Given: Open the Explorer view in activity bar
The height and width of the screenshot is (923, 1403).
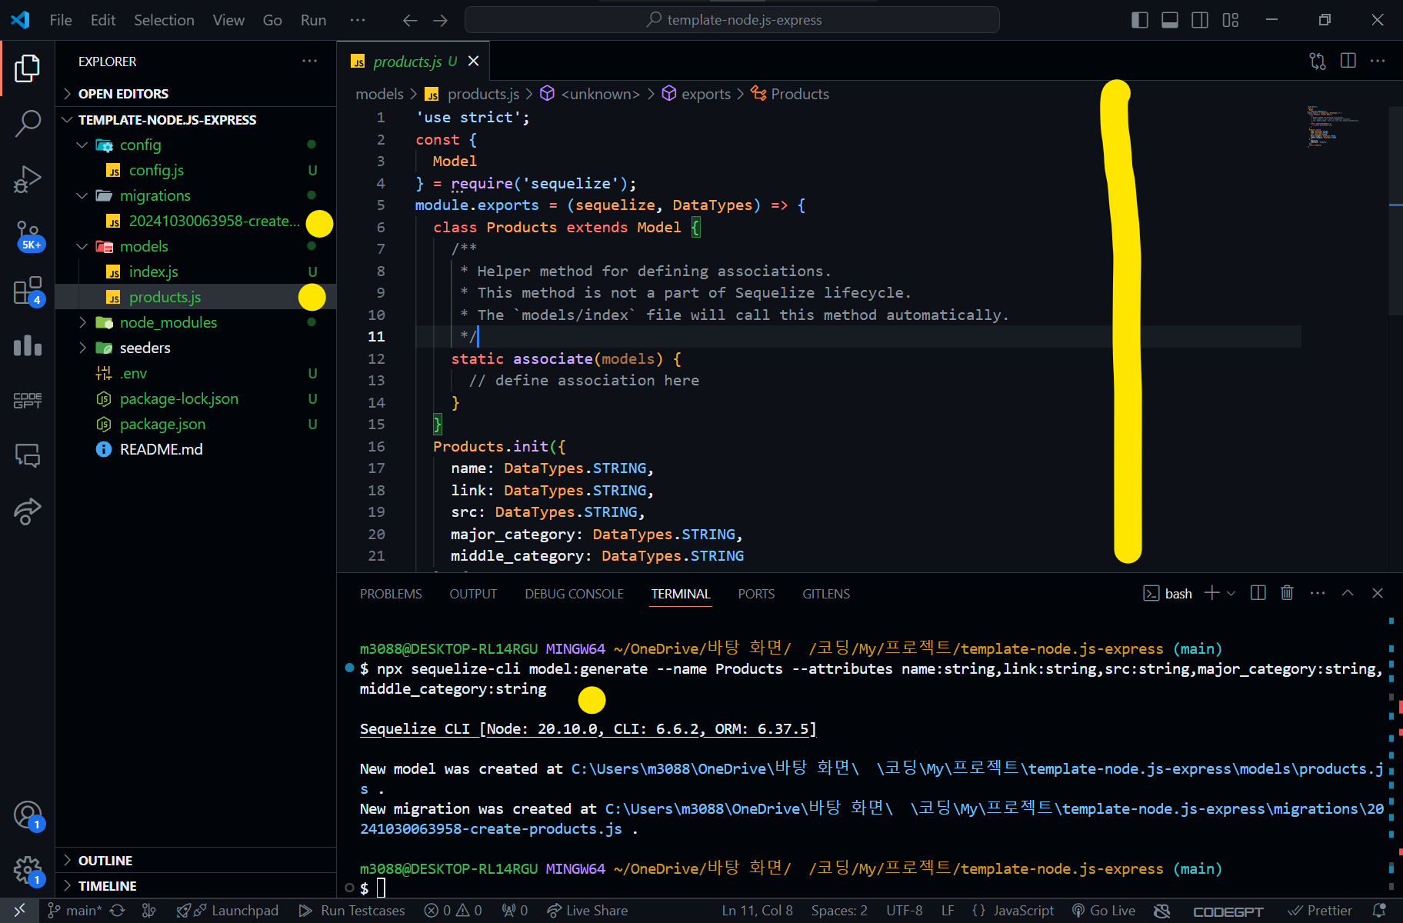Looking at the screenshot, I should point(28,68).
